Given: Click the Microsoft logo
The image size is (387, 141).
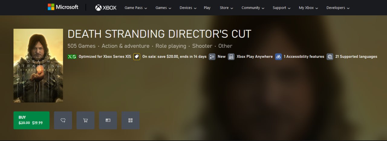Looking at the screenshot, I should [63, 7].
